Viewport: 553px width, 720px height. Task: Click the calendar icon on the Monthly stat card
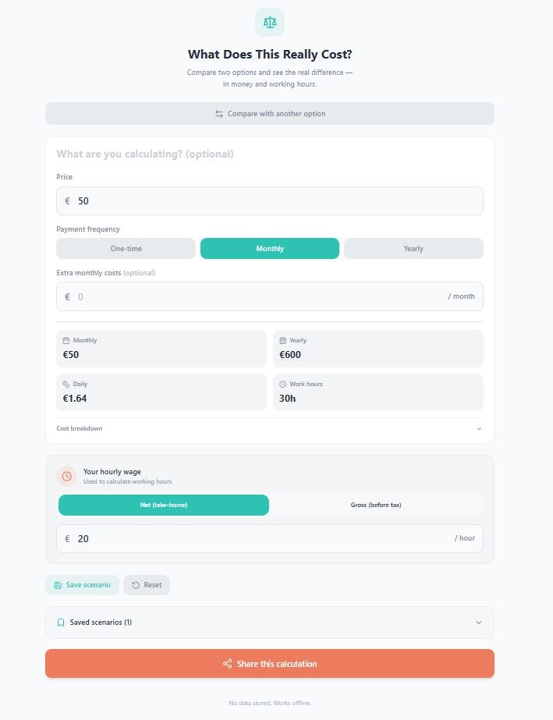(66, 340)
